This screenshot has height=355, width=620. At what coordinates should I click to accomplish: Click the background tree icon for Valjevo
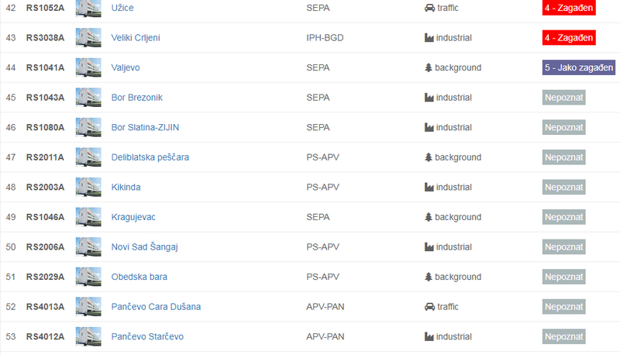coord(429,67)
